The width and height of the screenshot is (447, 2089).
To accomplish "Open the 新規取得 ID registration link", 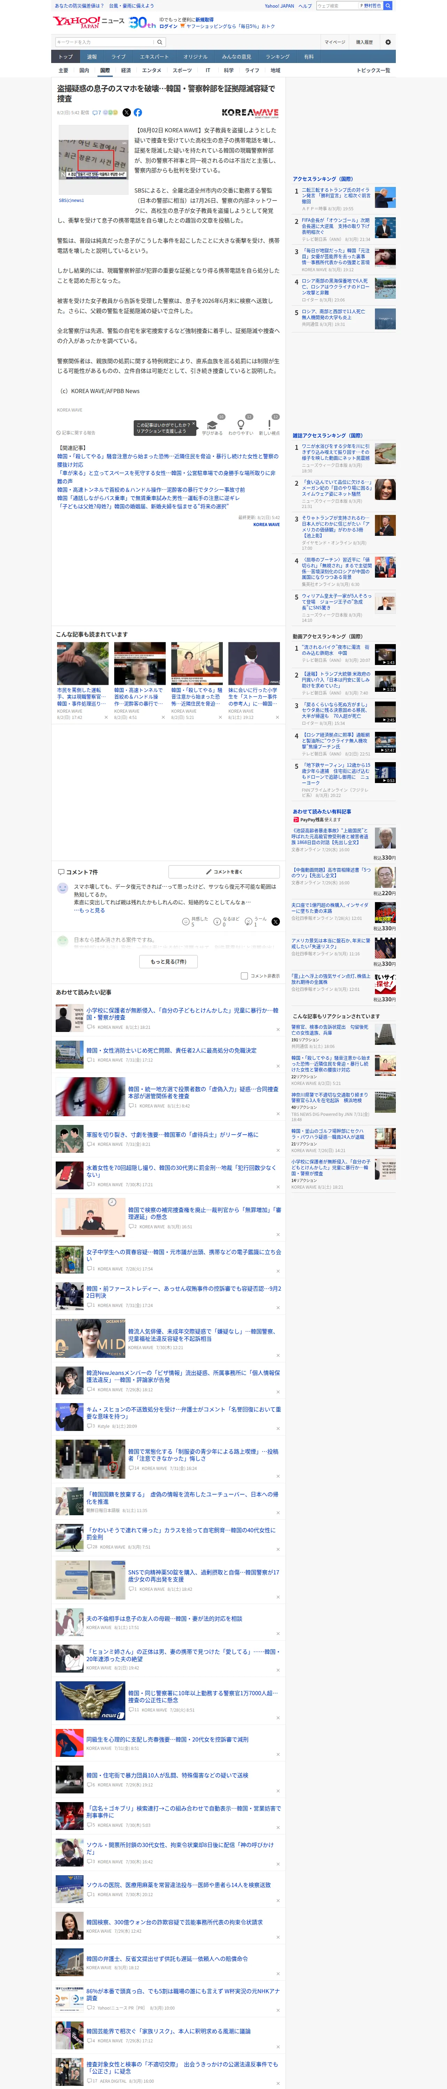I will (204, 19).
